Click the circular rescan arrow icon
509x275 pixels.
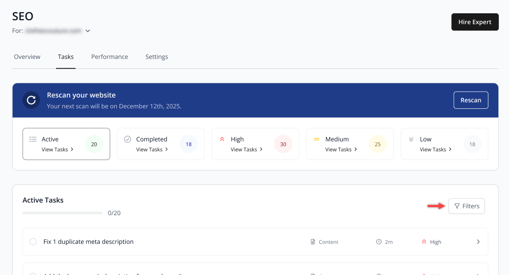31,100
